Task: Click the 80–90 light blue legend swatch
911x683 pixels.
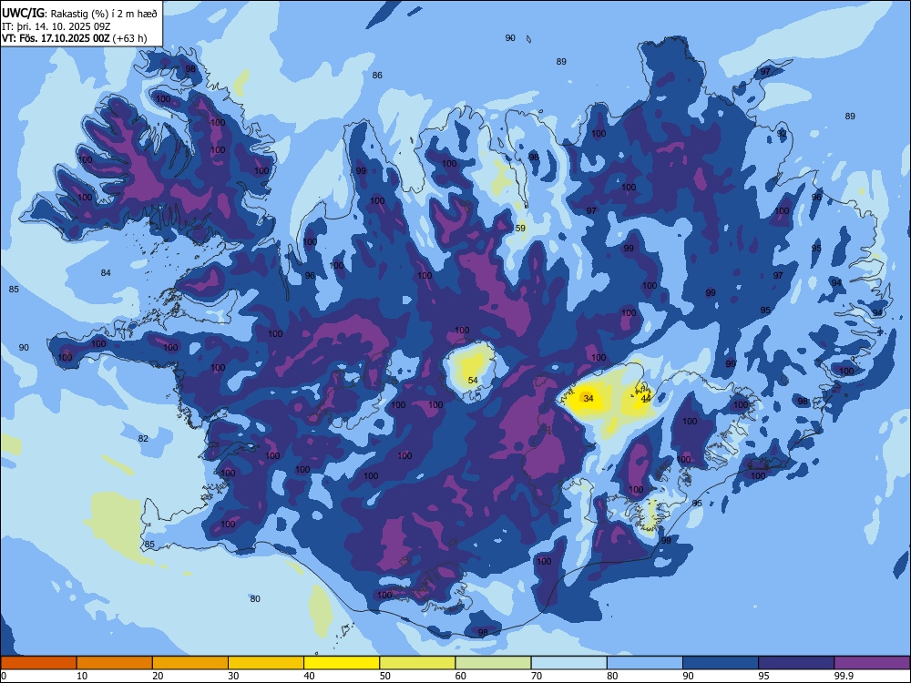Action: coord(645,663)
